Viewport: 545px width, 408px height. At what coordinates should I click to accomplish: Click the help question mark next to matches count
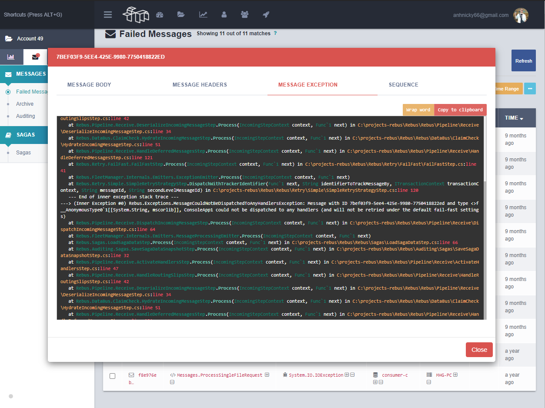point(275,33)
